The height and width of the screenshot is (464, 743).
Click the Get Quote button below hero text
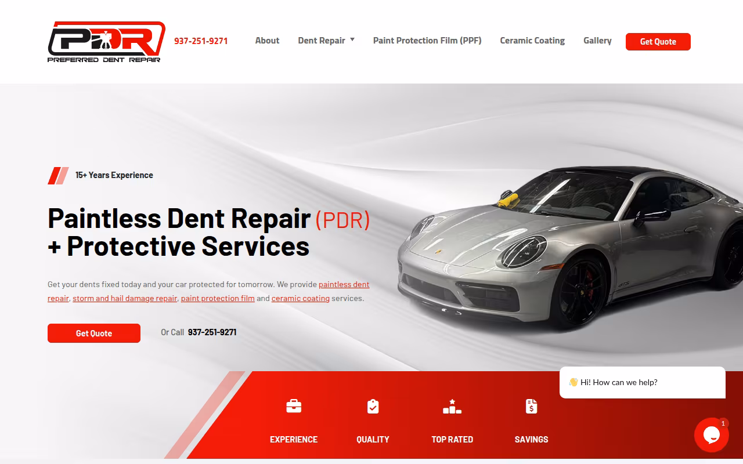coord(94,333)
